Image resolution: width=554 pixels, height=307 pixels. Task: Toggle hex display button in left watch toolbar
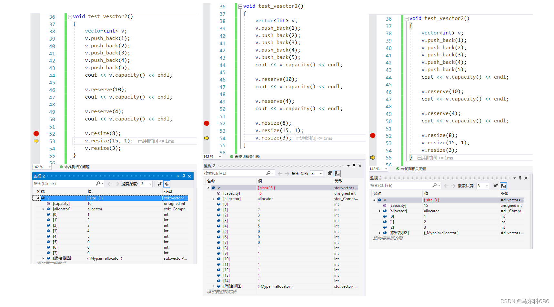point(167,184)
